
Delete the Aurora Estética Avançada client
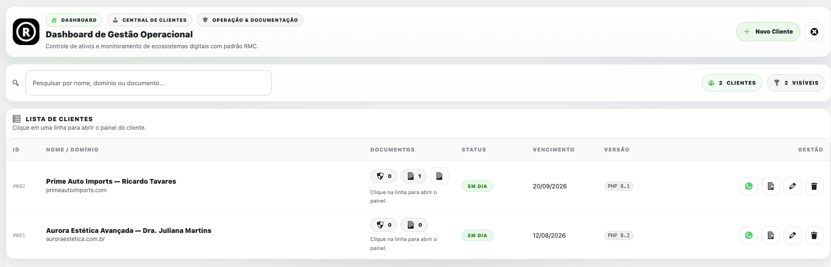pyautogui.click(x=814, y=235)
